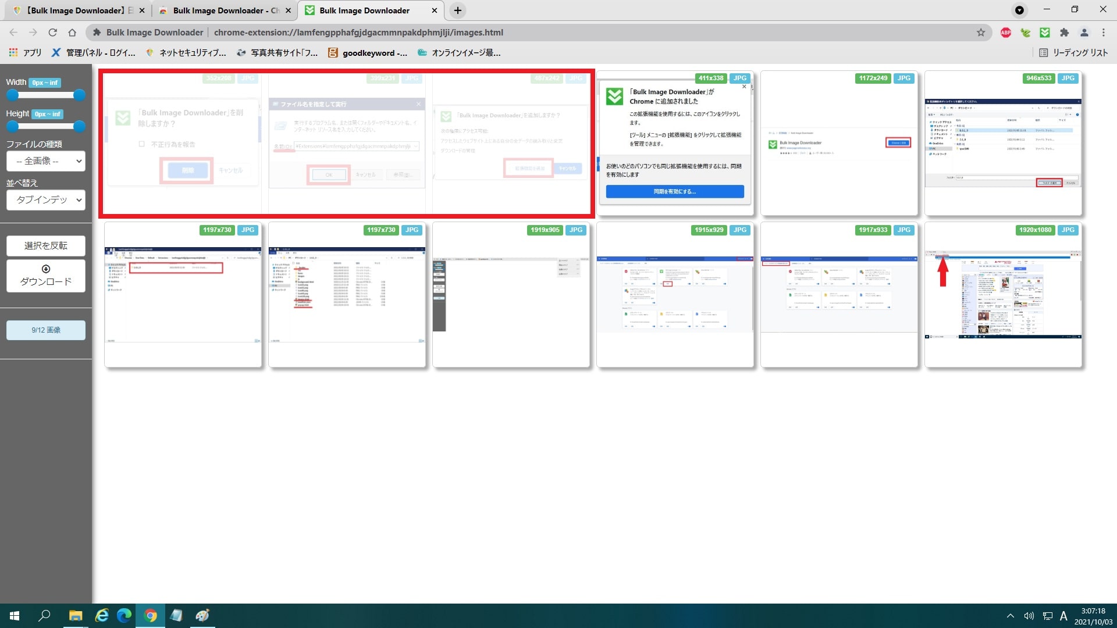Open the Chrome extensions puzzle menu

1064,33
